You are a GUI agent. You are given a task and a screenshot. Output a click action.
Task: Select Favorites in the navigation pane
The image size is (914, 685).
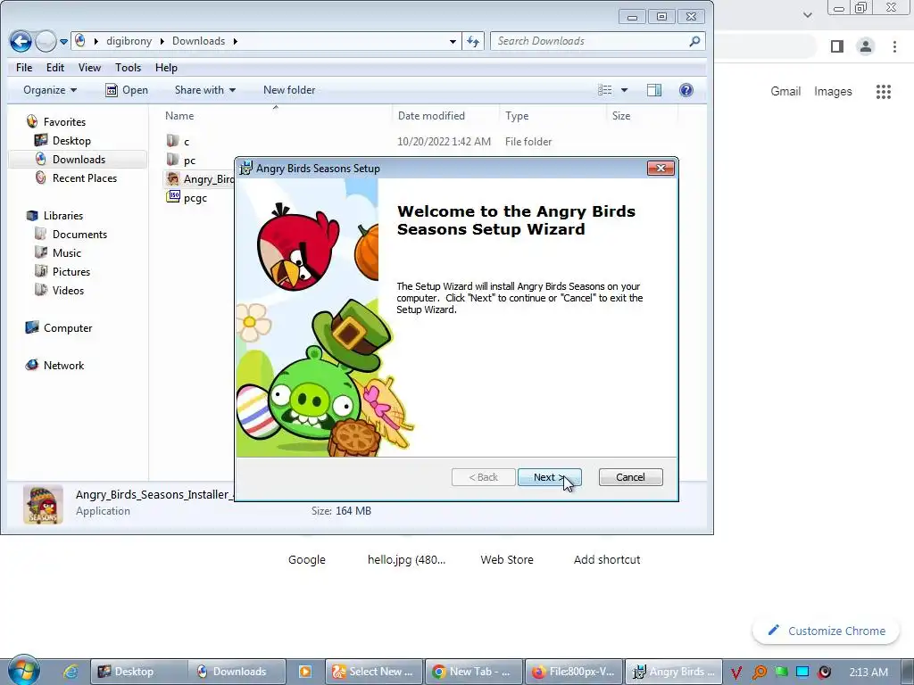(64, 121)
